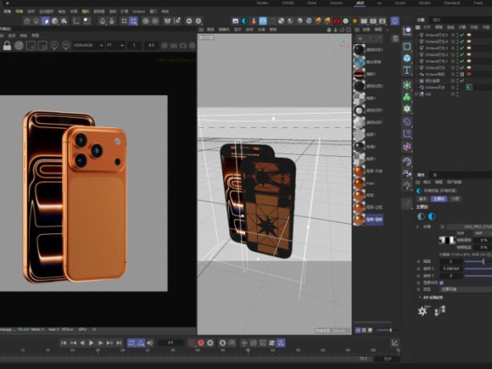Switch to the Standard layout tab
The image size is (492, 369).
451,3
